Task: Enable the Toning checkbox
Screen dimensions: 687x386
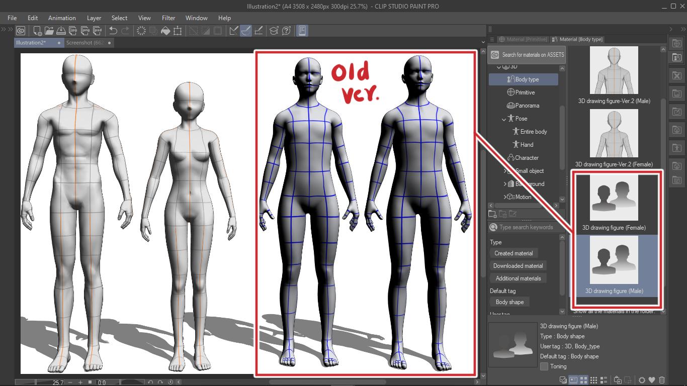Action: coord(544,366)
